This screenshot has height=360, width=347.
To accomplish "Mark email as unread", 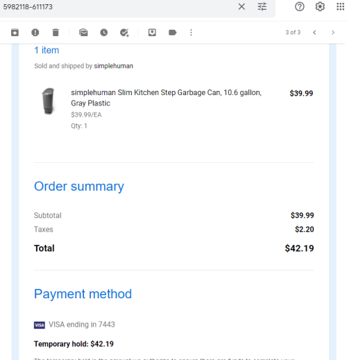I will pyautogui.click(x=83, y=33).
